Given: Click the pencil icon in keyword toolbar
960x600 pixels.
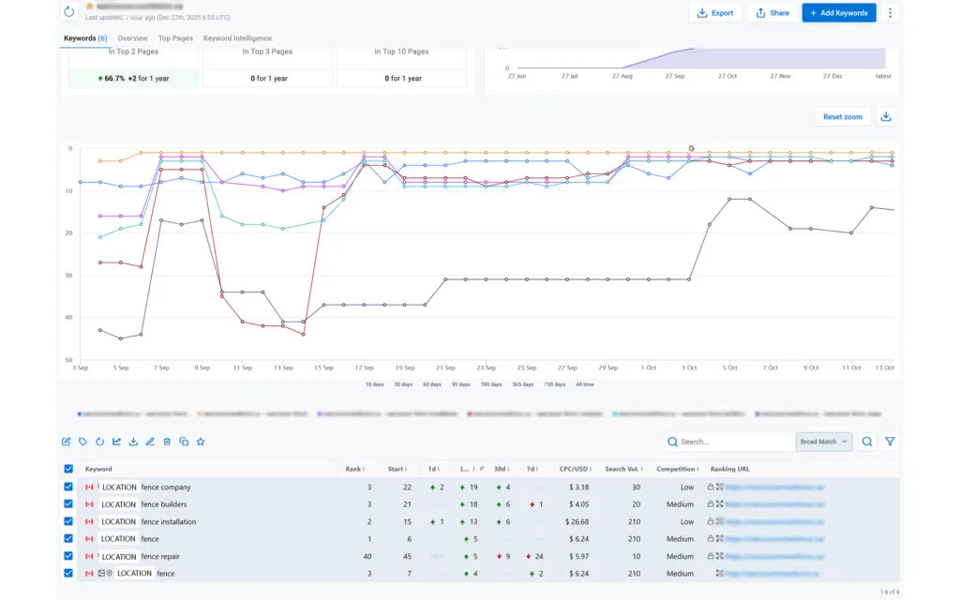Looking at the screenshot, I should [150, 442].
